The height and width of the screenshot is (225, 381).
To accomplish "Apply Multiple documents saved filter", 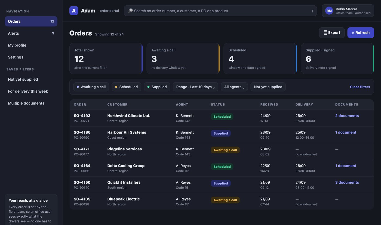I will coord(31,103).
